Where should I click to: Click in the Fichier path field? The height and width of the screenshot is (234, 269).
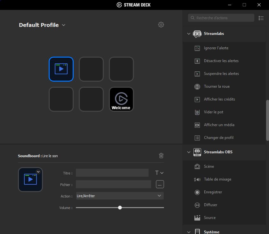tap(113, 184)
